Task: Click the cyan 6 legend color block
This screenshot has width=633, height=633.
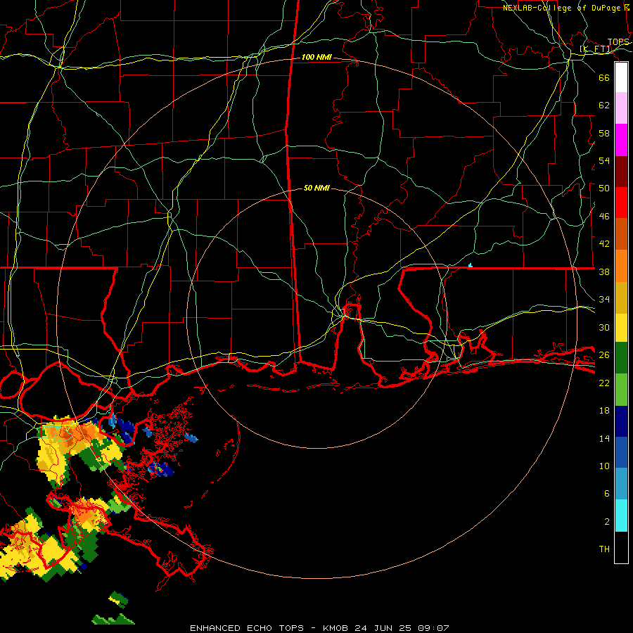Action: click(621, 516)
